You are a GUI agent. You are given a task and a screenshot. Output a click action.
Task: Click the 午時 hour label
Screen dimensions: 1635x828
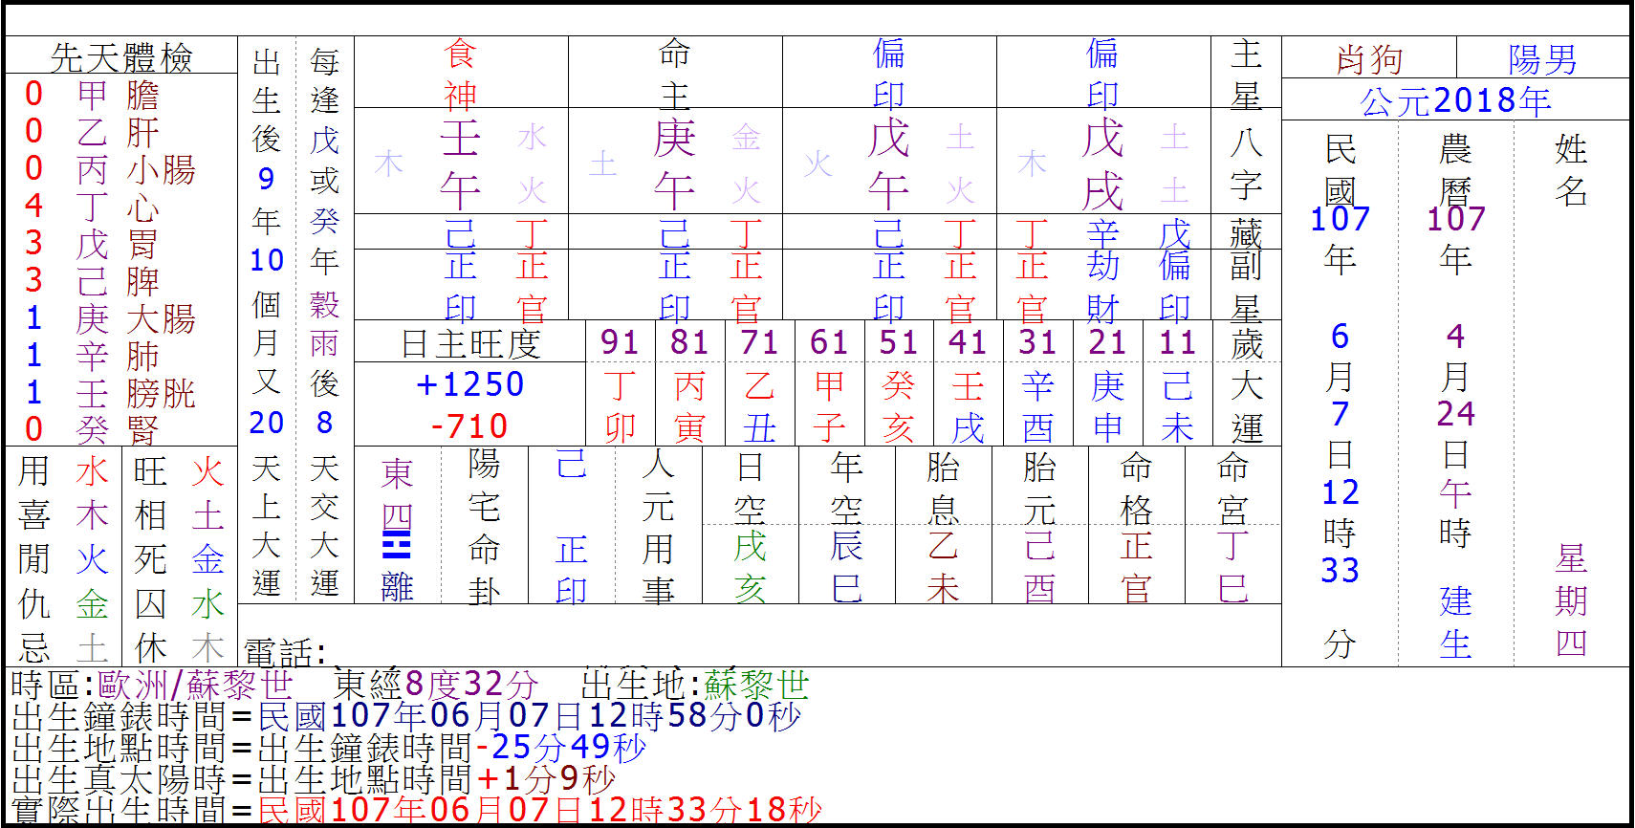click(1455, 512)
